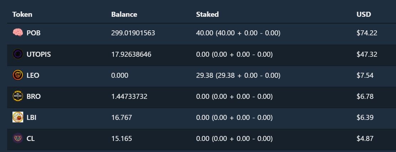Click the UTOPIS balance 17.92638646
The image size is (396, 152).
(x=131, y=54)
